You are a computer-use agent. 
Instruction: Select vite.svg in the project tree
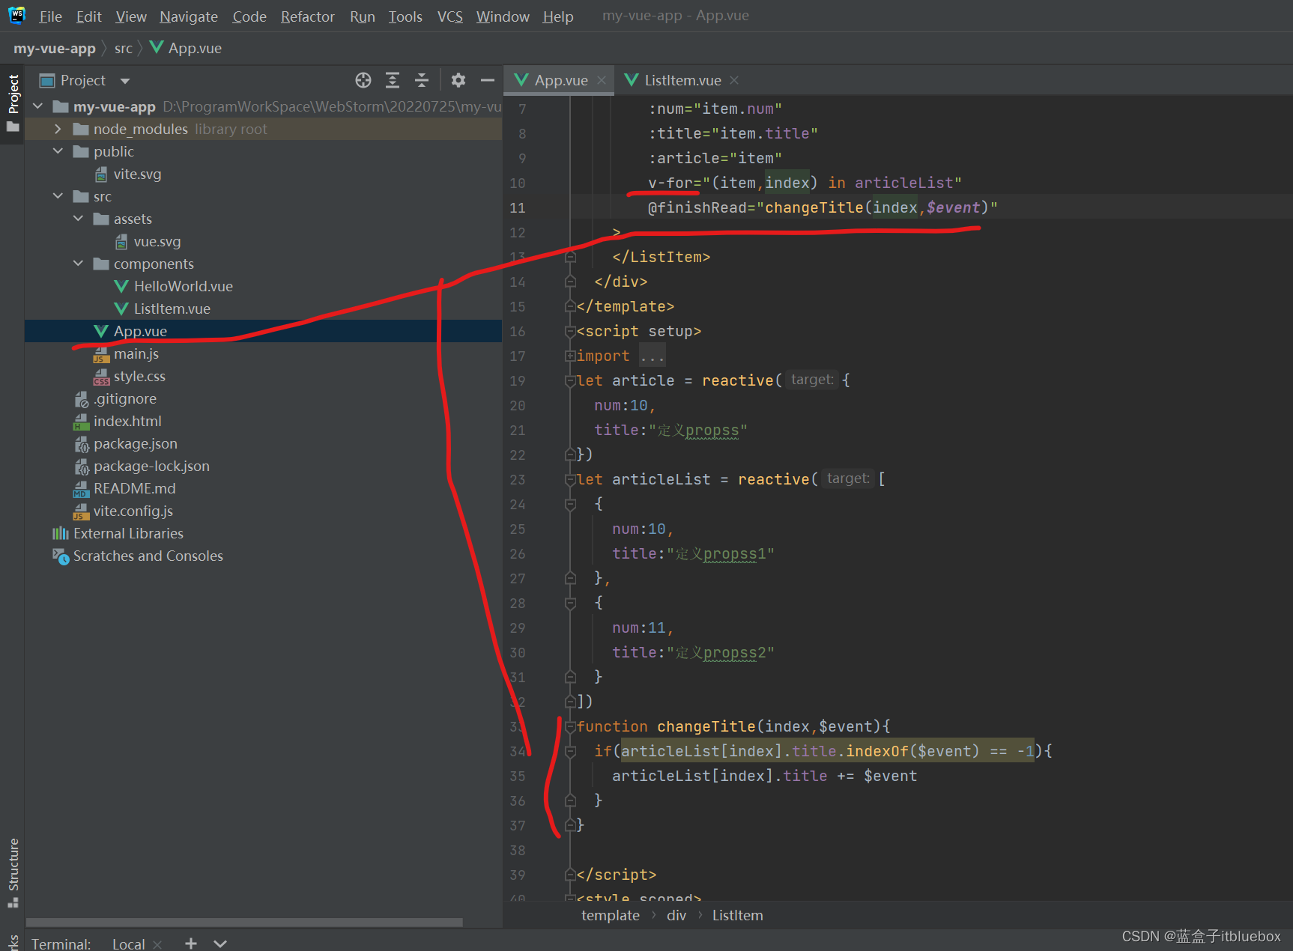[x=137, y=174]
